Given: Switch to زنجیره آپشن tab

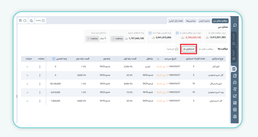Looking at the screenshot, I should pyautogui.click(x=205, y=21).
